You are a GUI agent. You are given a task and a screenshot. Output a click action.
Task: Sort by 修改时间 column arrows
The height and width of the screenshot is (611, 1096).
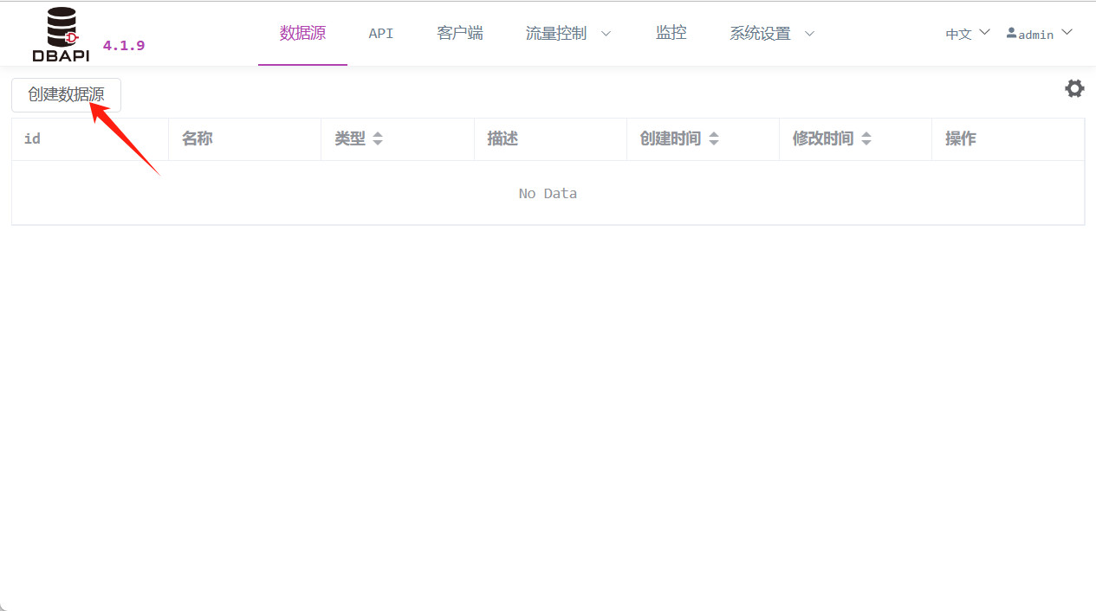(x=866, y=138)
